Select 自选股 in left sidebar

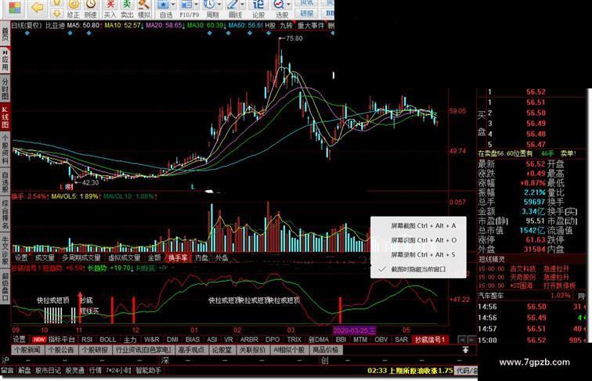pos(5,182)
